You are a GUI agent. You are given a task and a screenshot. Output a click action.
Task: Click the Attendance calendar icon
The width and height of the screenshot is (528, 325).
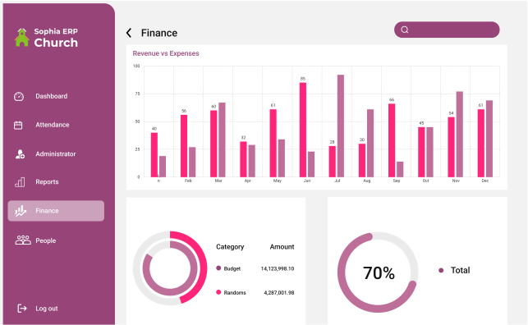(18, 125)
